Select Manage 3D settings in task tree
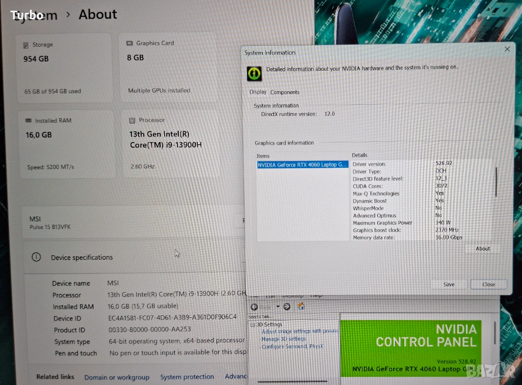 pos(283,339)
